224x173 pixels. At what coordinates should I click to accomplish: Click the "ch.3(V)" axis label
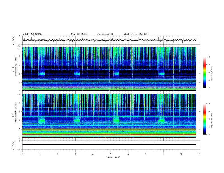(14, 145)
